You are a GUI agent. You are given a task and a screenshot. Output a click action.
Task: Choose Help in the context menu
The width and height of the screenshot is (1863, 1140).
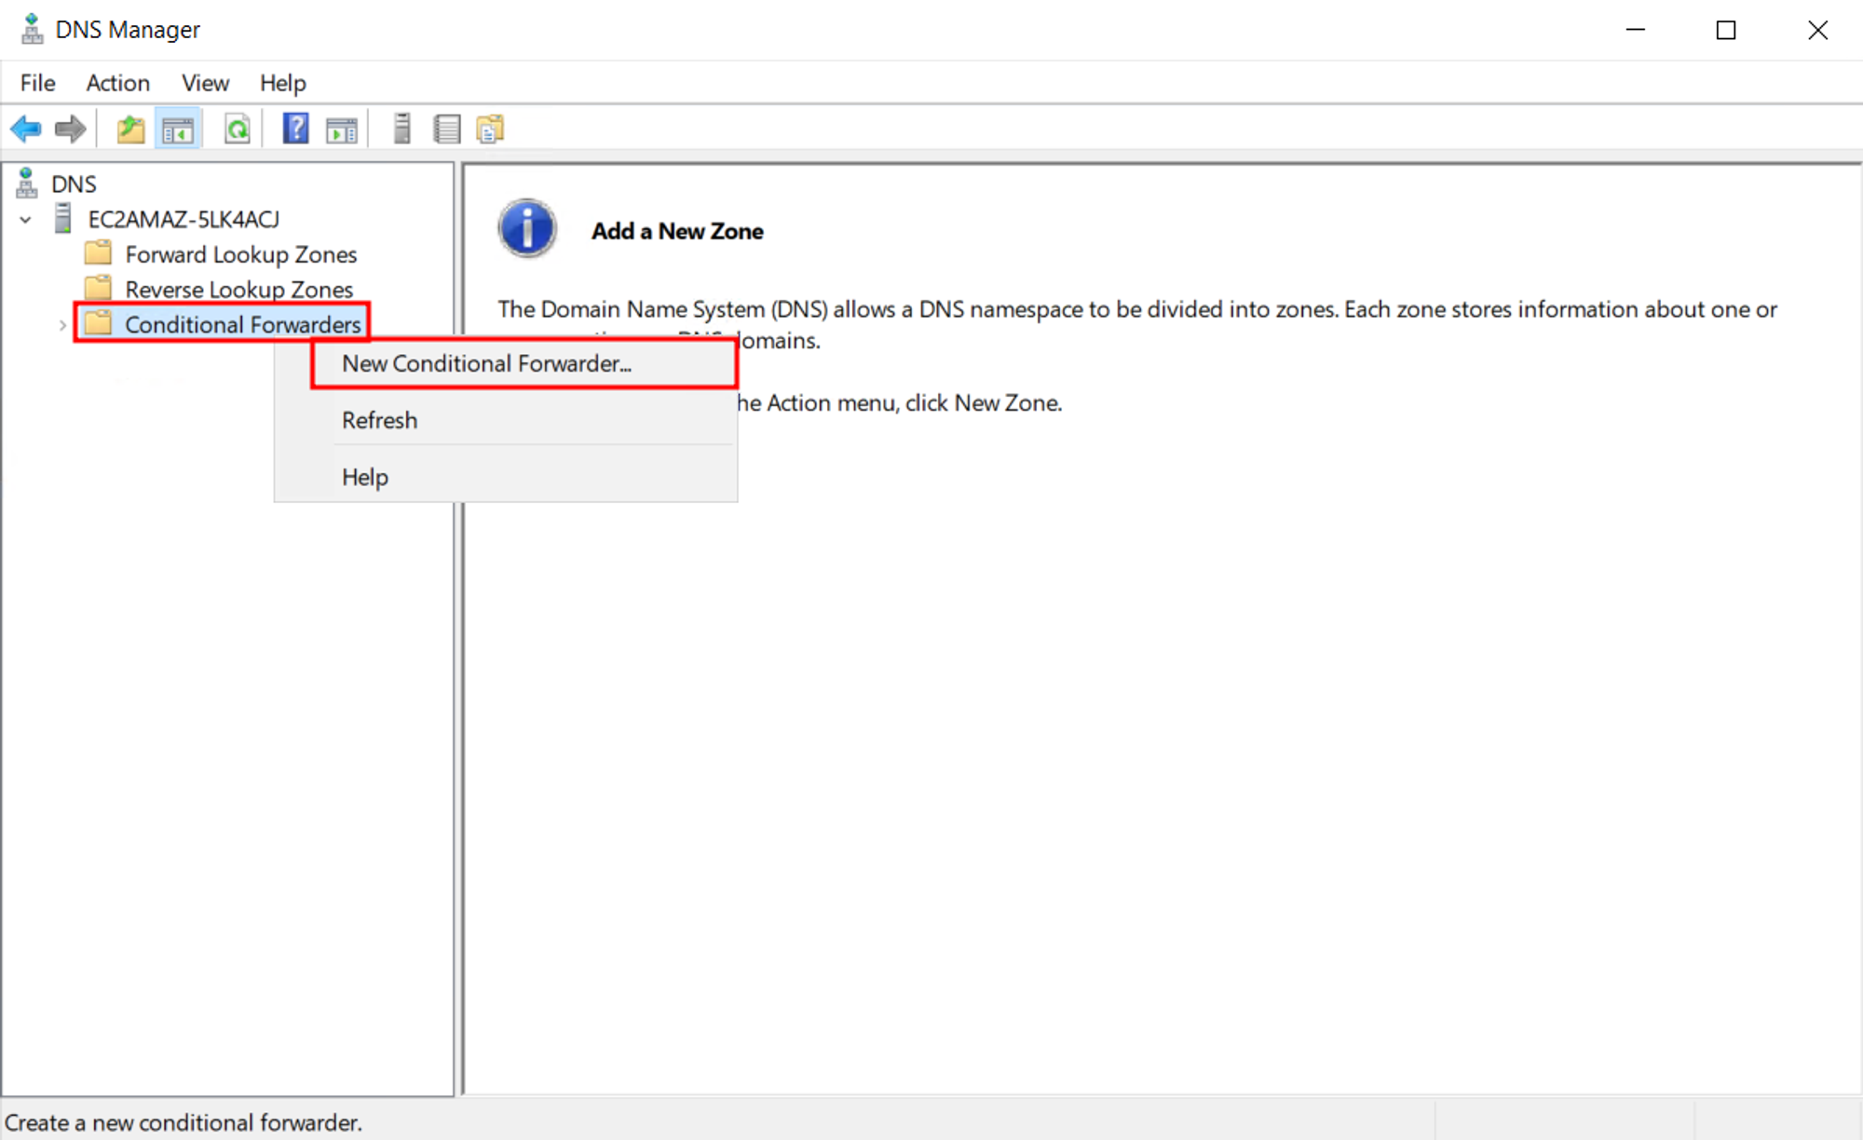(364, 477)
